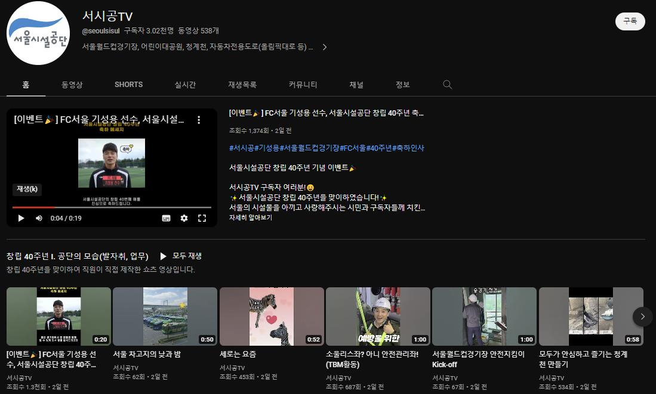Open the SHORTS tab
Viewport: 656px width, 394px height.
coord(129,85)
